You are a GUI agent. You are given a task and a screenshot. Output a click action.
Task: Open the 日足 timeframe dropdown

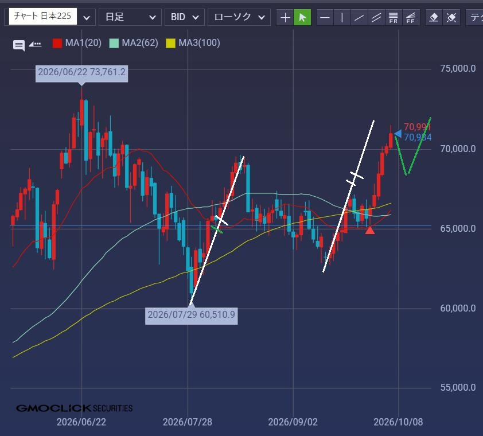tap(130, 17)
